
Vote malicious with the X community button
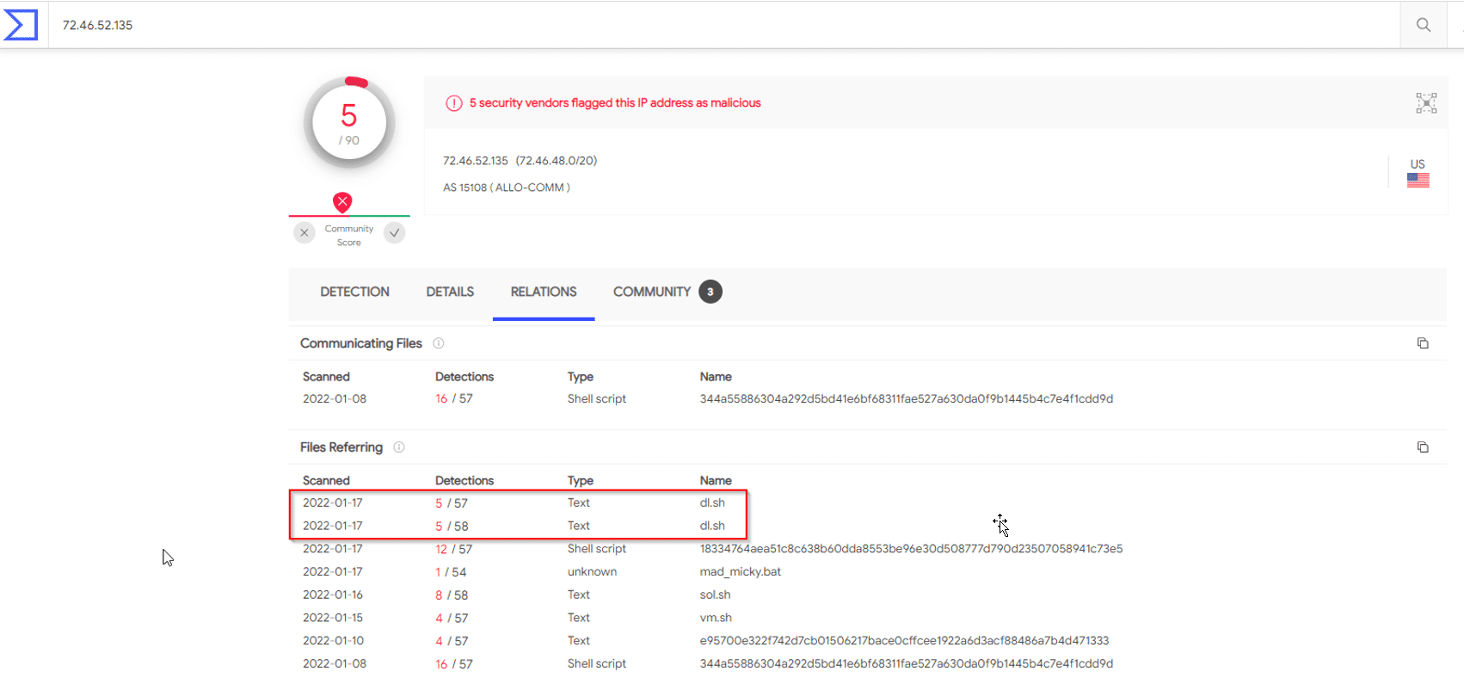click(304, 232)
